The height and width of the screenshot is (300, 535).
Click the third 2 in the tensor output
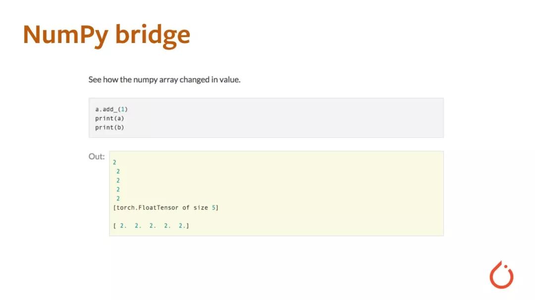pos(118,180)
